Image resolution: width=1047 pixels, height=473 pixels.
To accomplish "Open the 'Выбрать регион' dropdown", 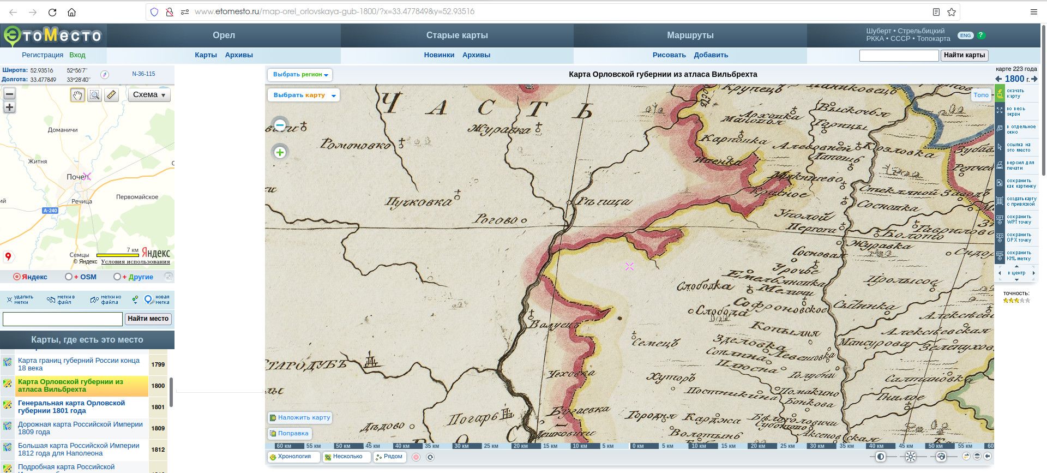I will (x=300, y=75).
